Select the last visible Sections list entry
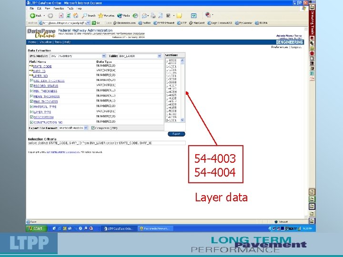Screen dimensions: 343x257 (x=171, y=120)
